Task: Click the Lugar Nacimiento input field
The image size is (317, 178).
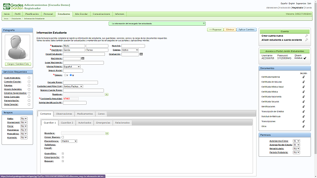Action: coord(83,63)
